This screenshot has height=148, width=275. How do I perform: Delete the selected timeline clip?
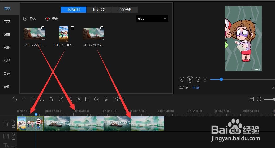coord(51,99)
